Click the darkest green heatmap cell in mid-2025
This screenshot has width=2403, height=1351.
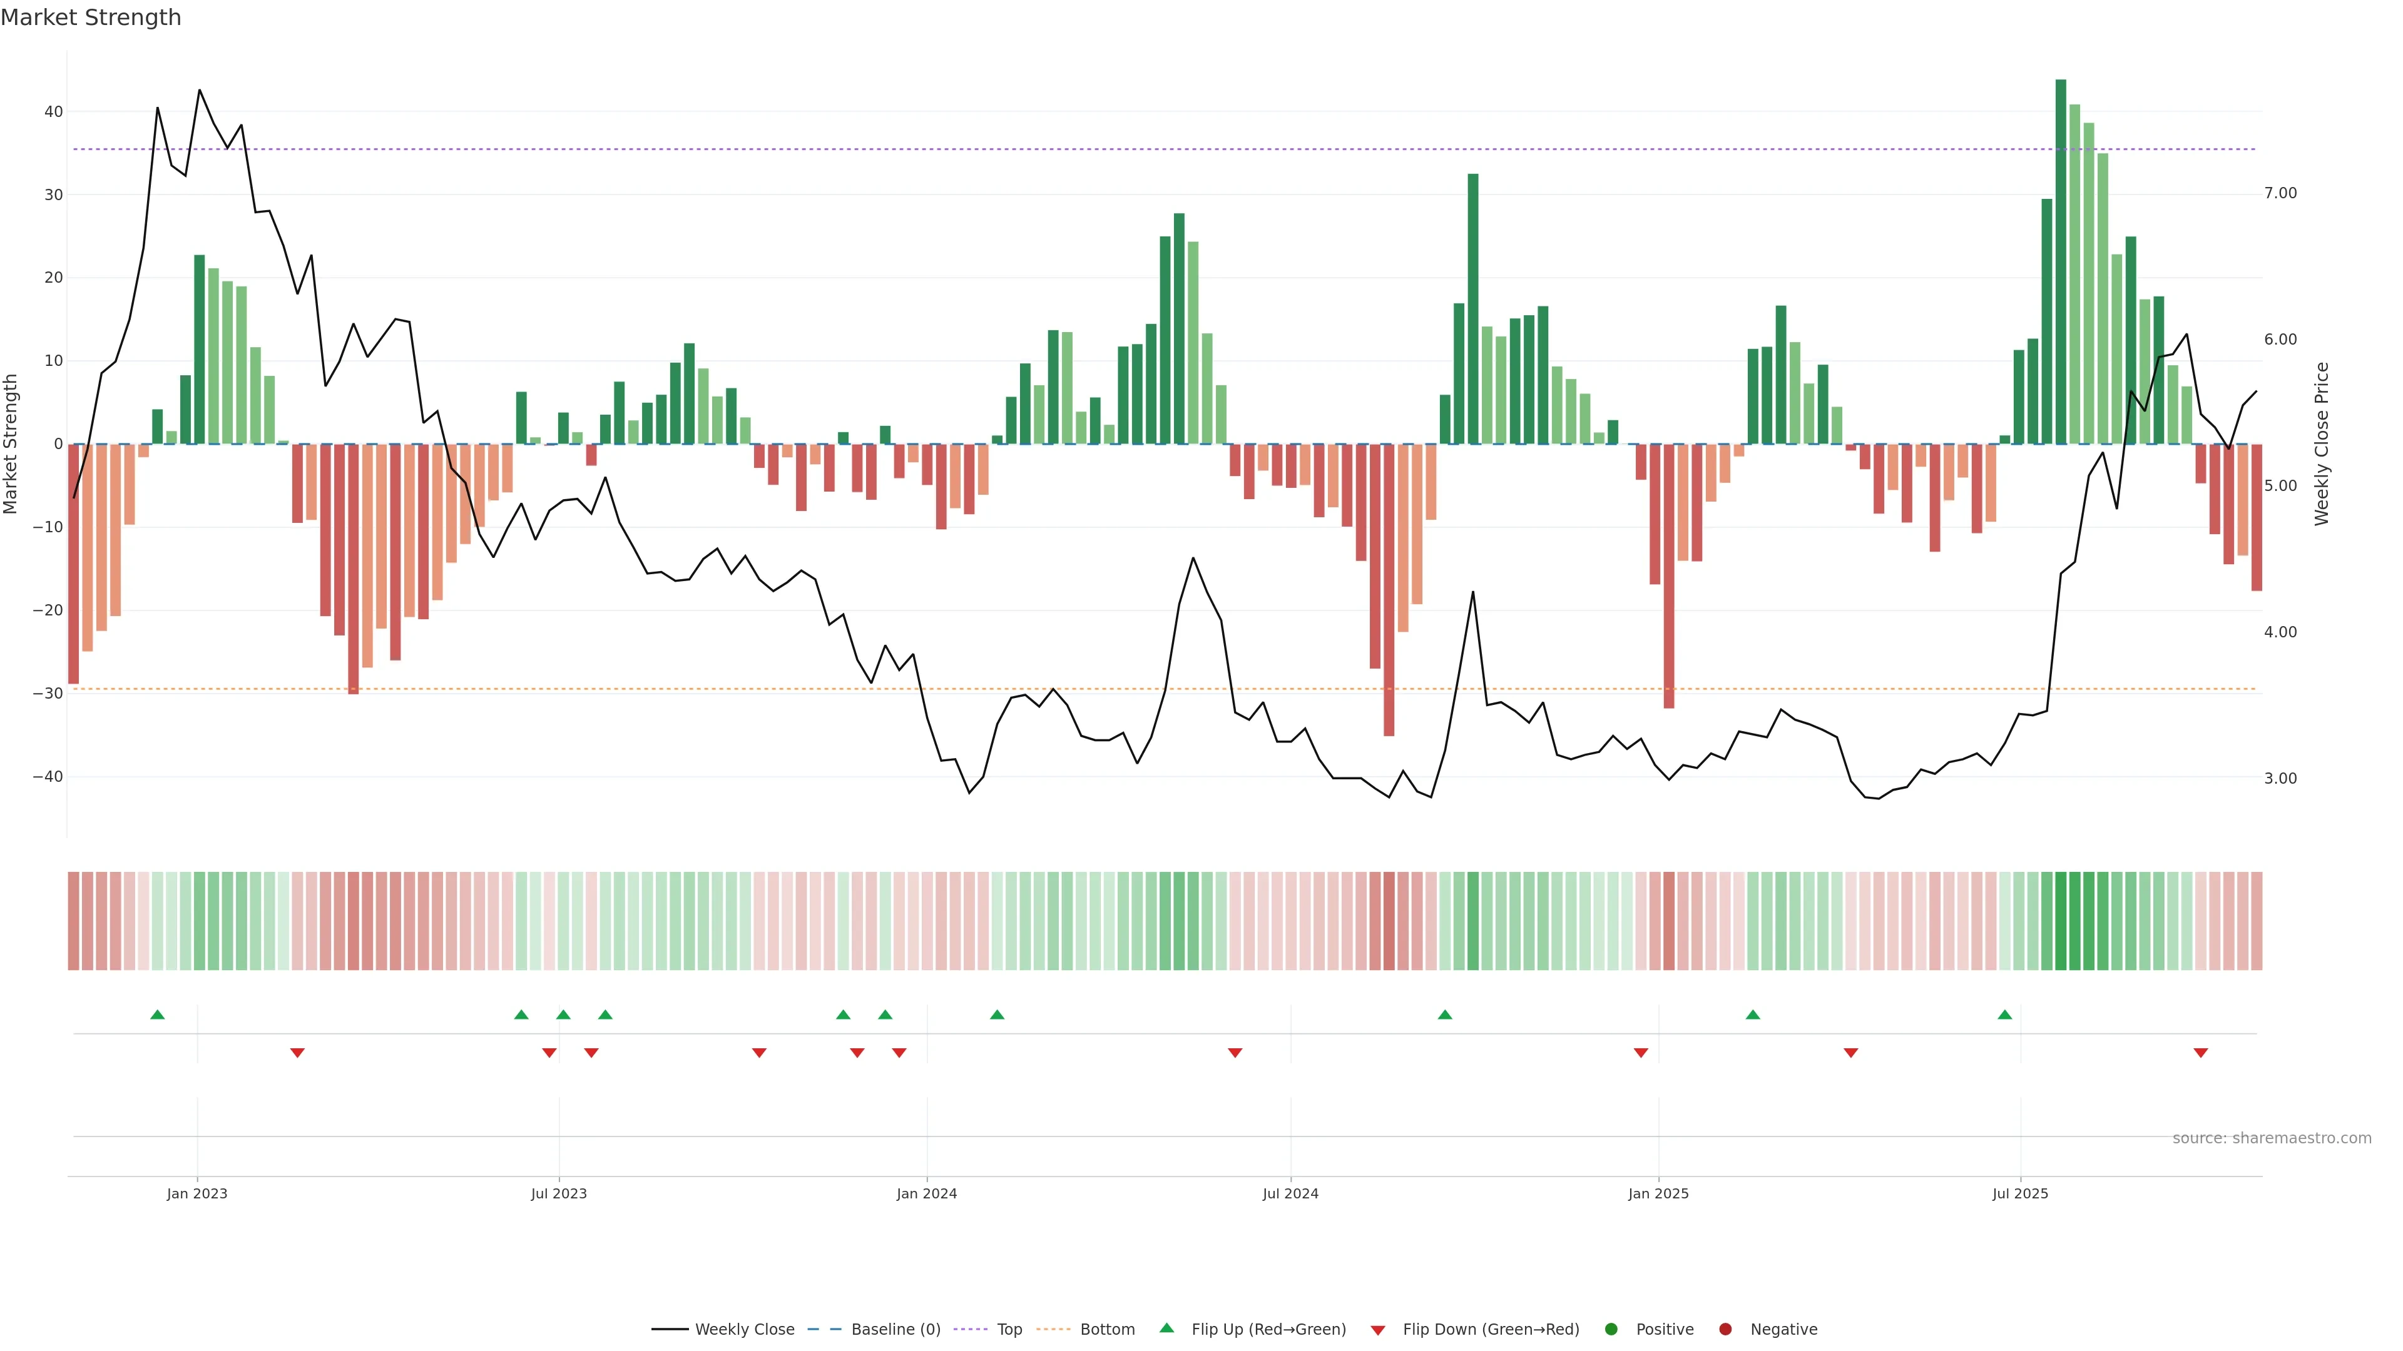coord(2061,920)
